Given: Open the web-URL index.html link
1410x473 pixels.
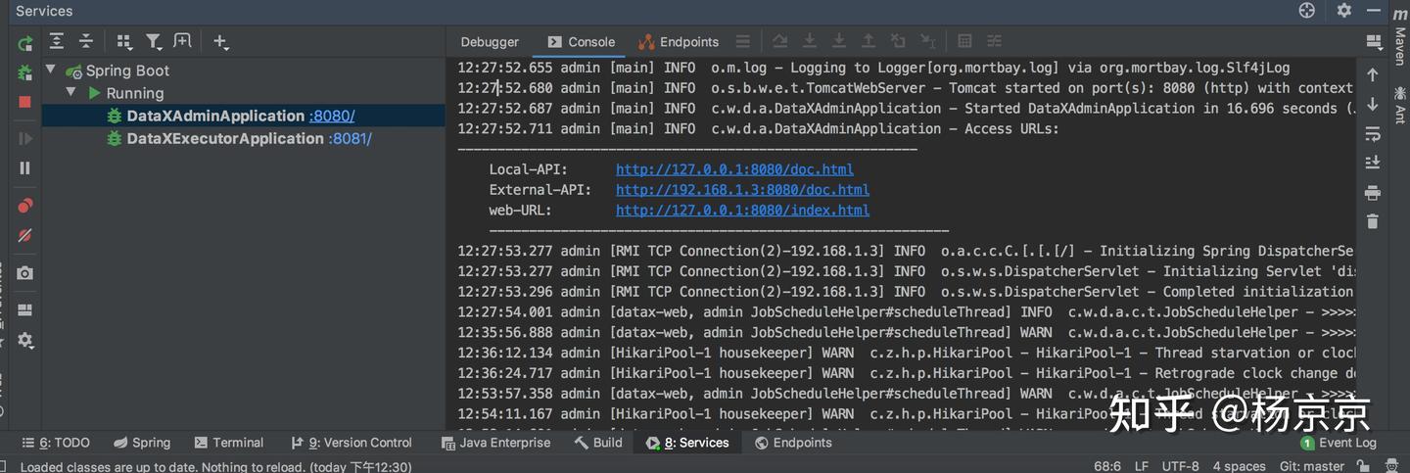Looking at the screenshot, I should point(742,211).
